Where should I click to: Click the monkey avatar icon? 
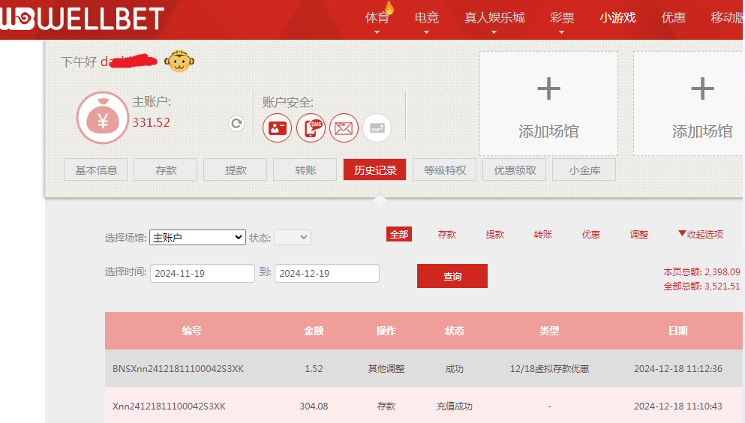pos(178,61)
